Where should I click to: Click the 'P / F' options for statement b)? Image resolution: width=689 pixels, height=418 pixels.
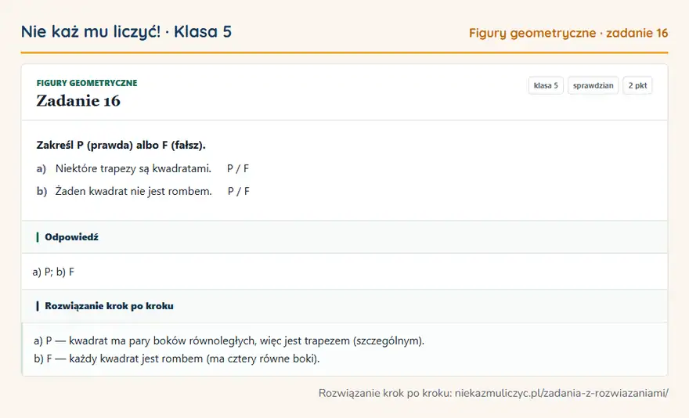click(x=239, y=191)
